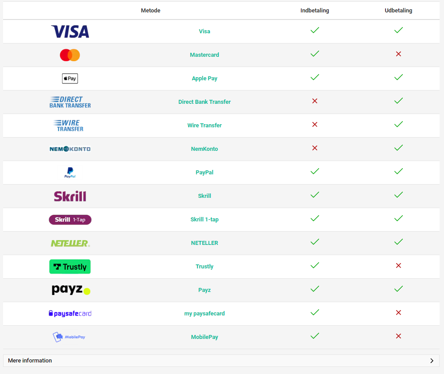Click the Mere information chevron arrow
The image size is (444, 374).
(x=432, y=361)
